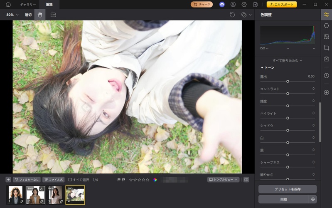Select thumbnail 4 in filmstrip
Viewport: 332px width, 208px height.
coord(75,195)
